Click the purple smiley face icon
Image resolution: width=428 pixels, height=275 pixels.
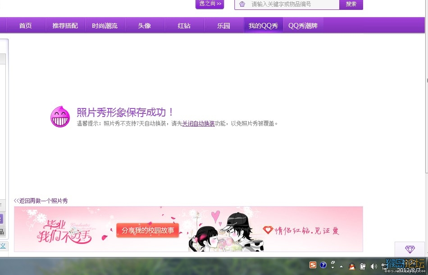pyautogui.click(x=60, y=117)
